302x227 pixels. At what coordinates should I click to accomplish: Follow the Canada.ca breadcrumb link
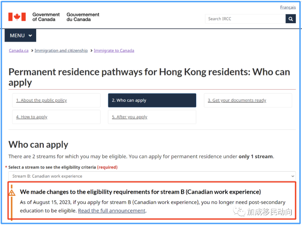(x=18, y=50)
